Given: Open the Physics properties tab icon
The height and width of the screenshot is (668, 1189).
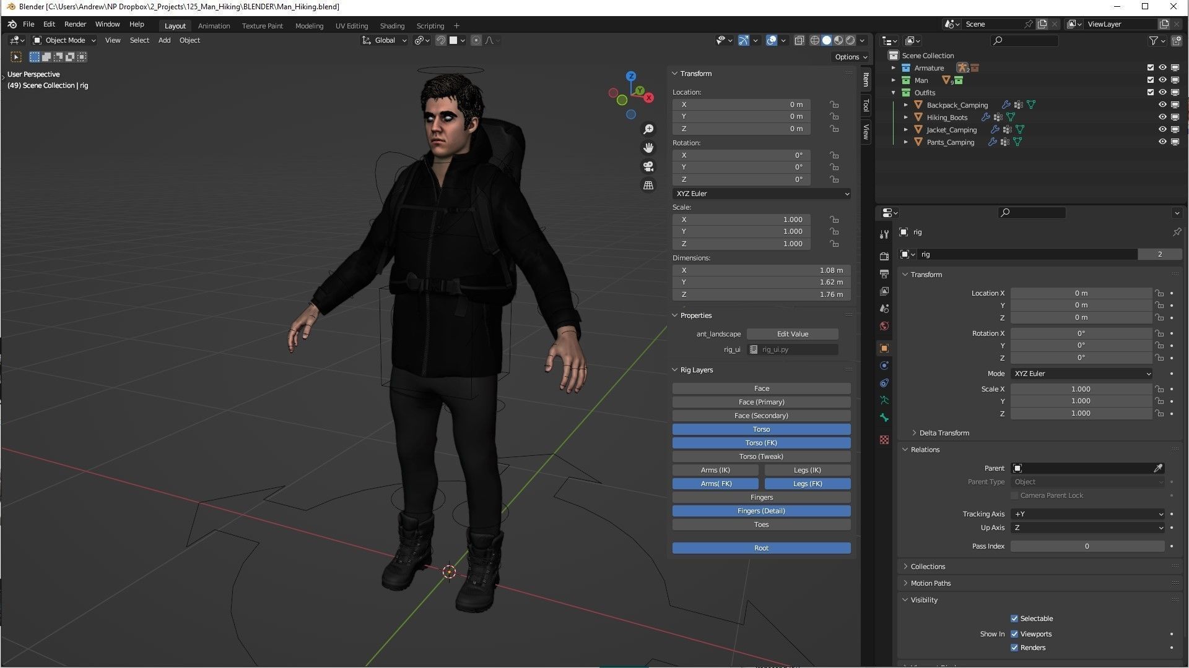Looking at the screenshot, I should pos(884,366).
